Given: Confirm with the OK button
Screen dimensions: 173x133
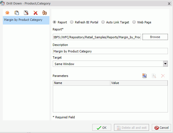Looking at the screenshot, I should 102,127.
